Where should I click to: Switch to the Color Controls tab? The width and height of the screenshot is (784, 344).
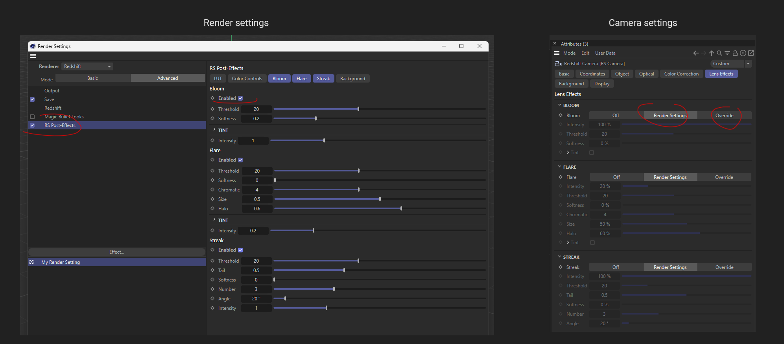click(x=247, y=79)
